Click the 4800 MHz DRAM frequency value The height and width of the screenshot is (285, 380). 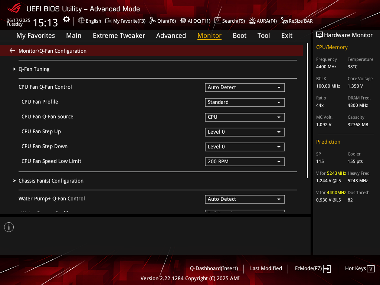(358, 105)
